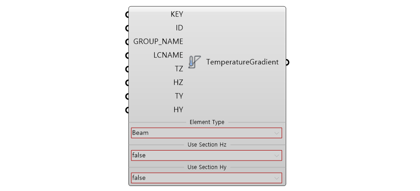Screen dimensions: 420x191
Task: Select the TemperatureGradient component name label
Action: pyautogui.click(x=243, y=62)
